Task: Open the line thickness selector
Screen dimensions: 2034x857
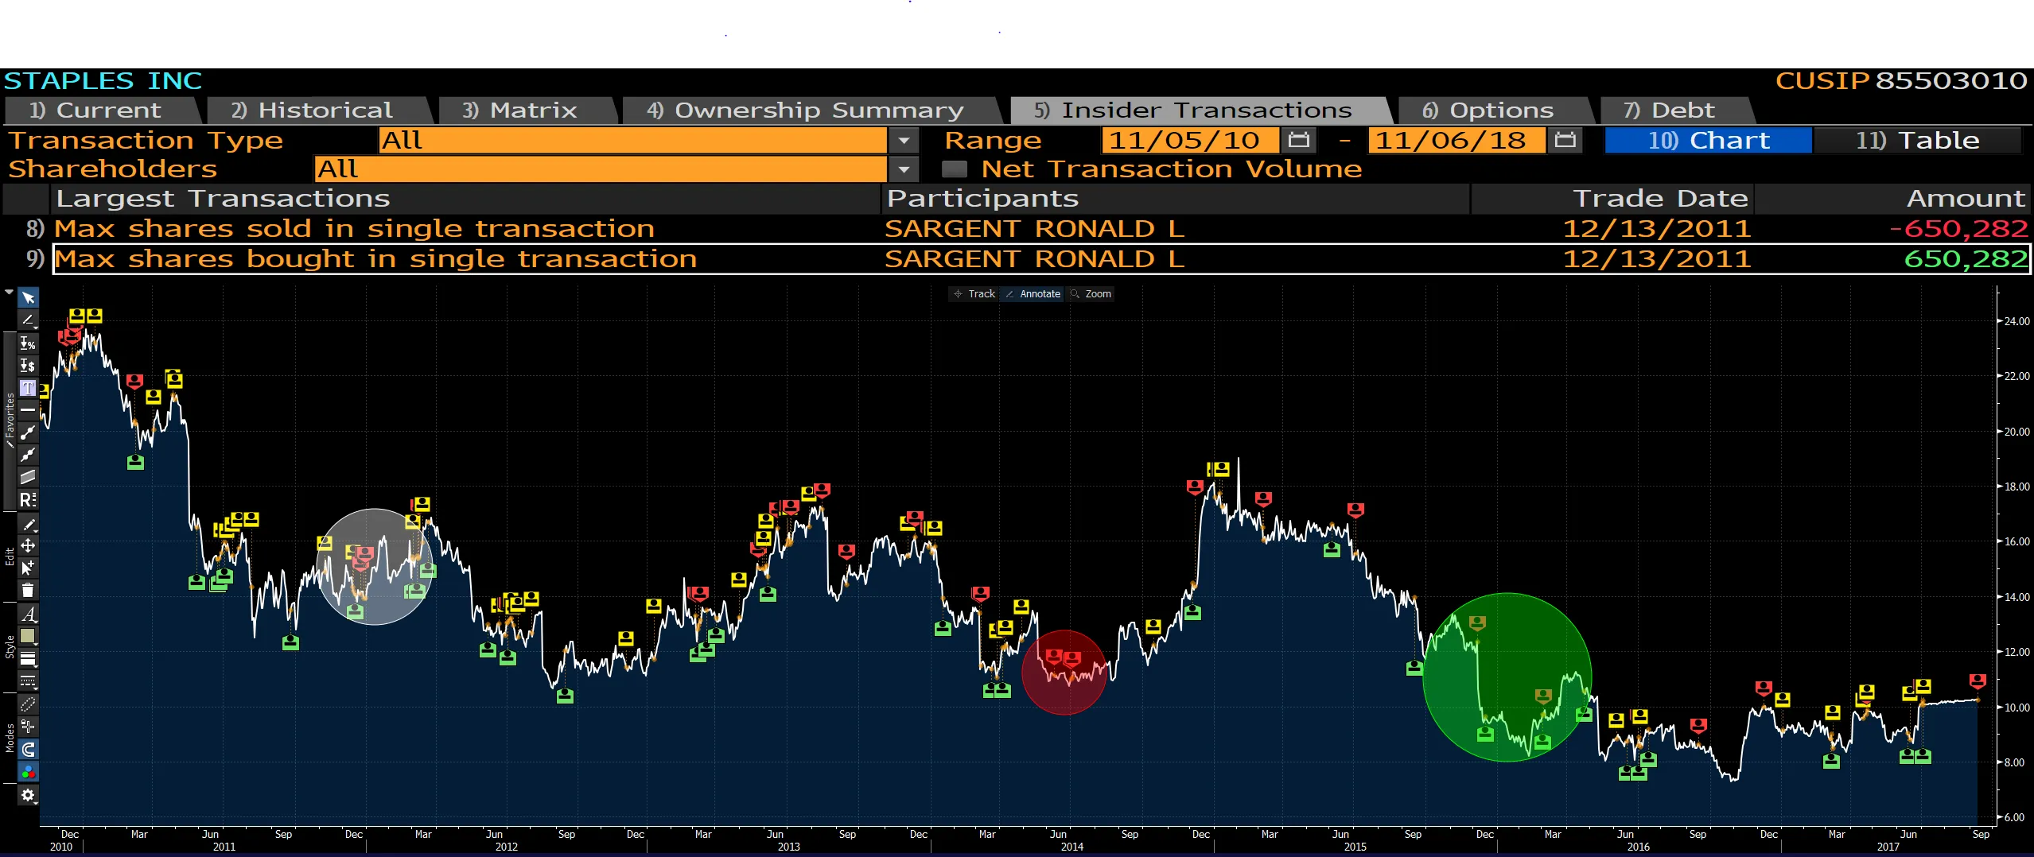Action: coord(28,658)
